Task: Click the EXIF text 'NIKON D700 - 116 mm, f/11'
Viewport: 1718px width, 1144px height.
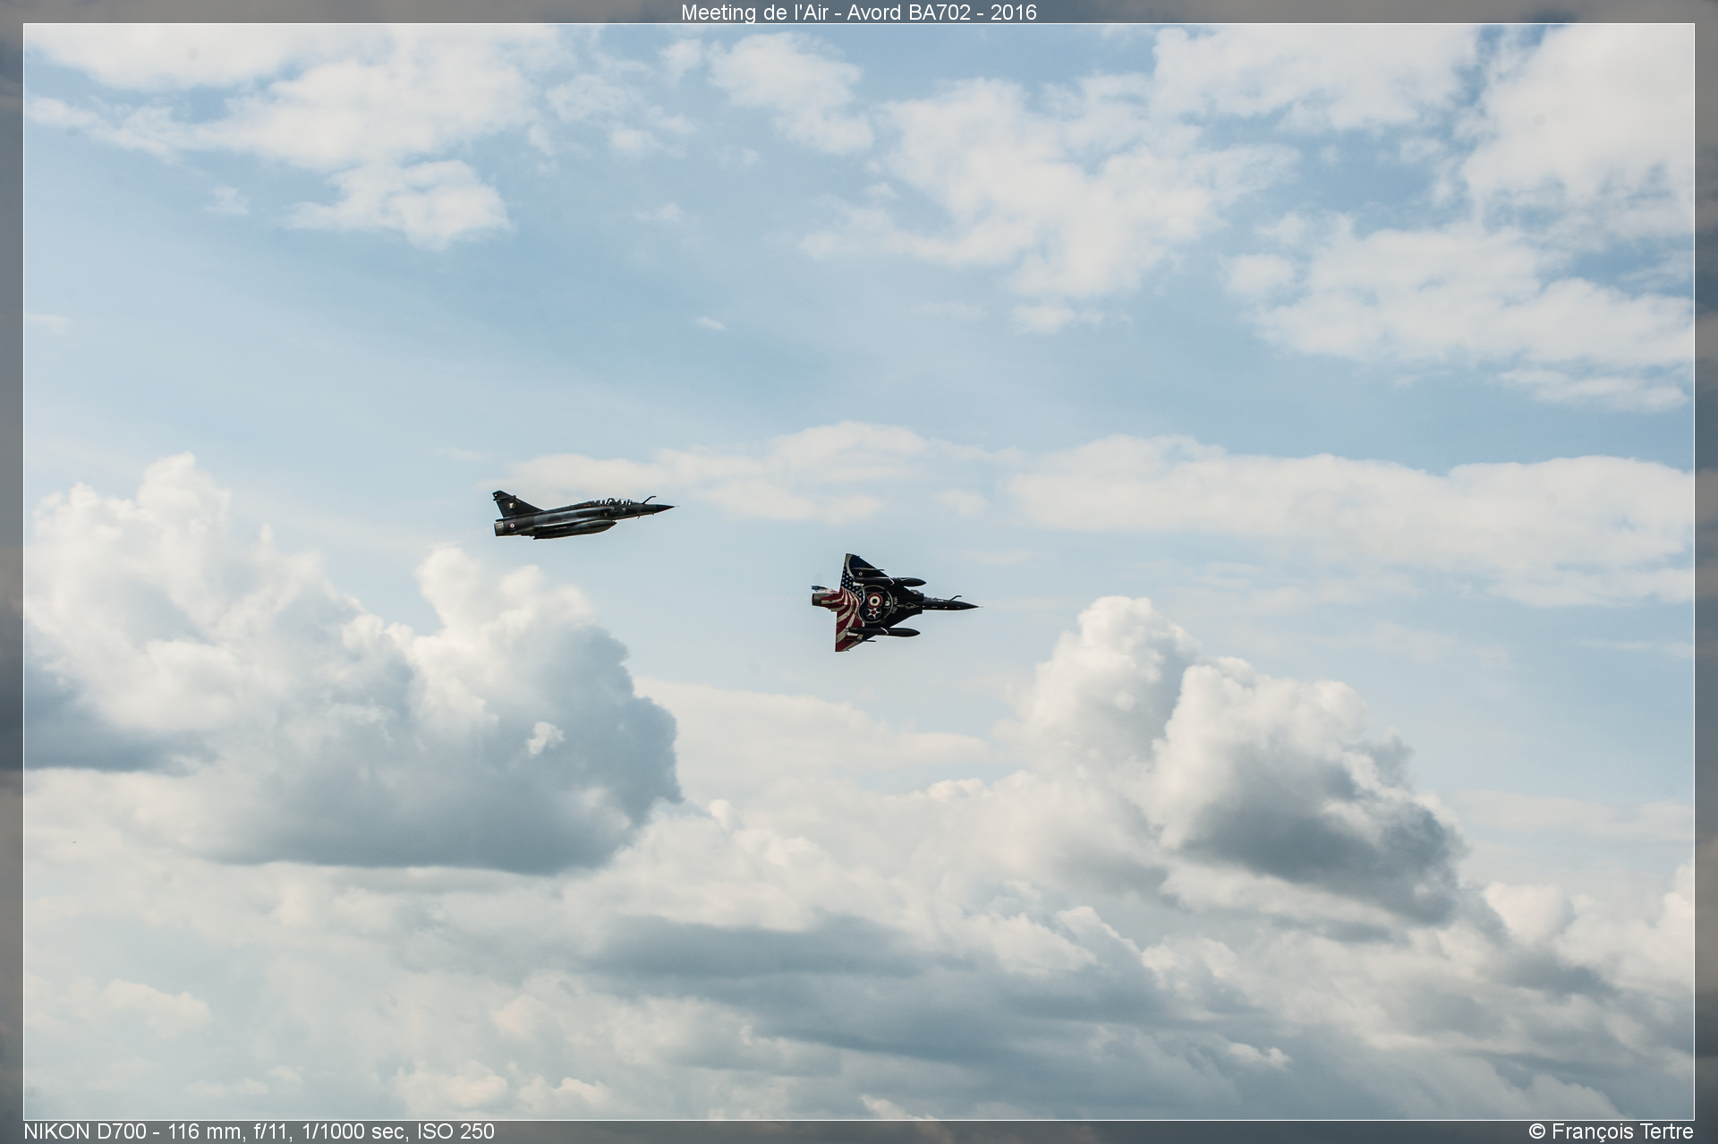Action: tap(157, 1131)
